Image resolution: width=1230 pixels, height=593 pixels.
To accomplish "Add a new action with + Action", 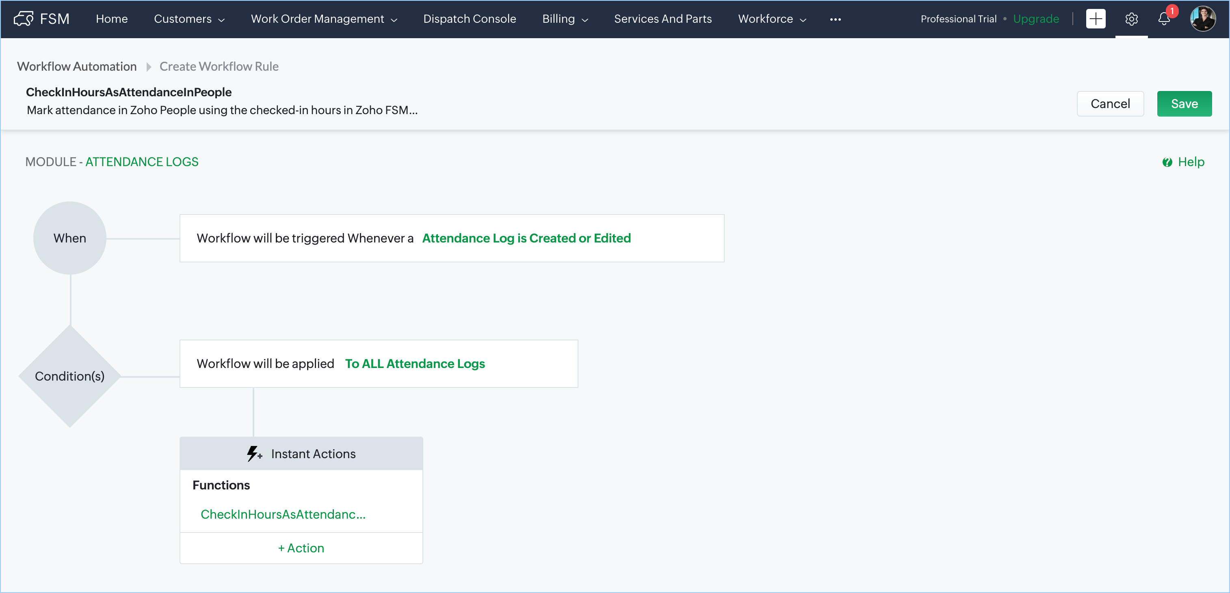I will pyautogui.click(x=301, y=548).
